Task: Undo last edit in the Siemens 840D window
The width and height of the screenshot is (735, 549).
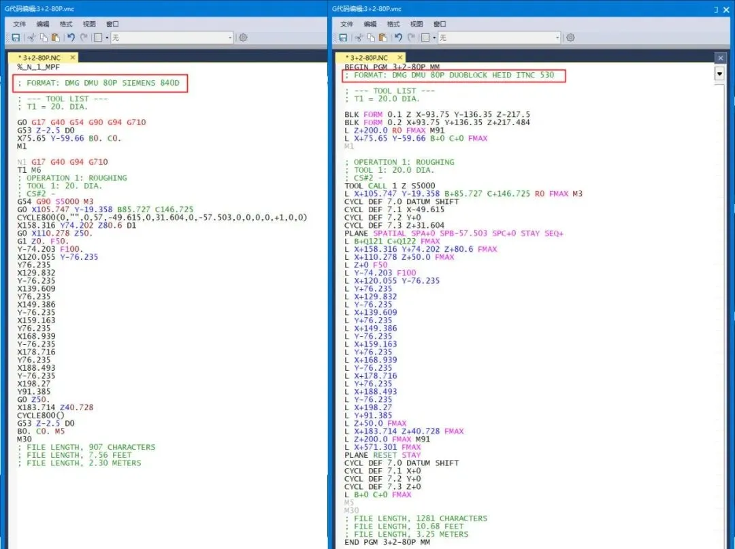Action: tap(71, 37)
